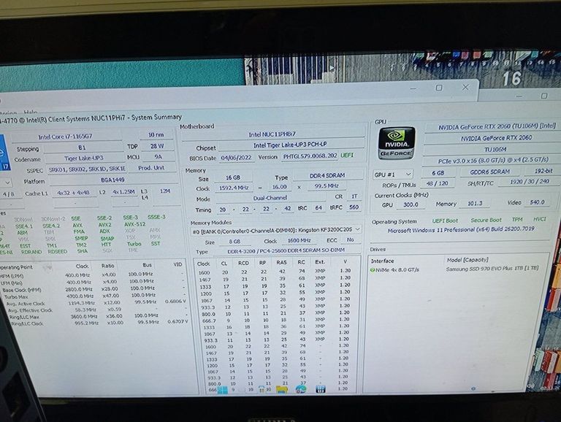The image size is (561, 422).
Task: Click the ROPs / TMUs value 48 / 120
Action: [x=438, y=183]
